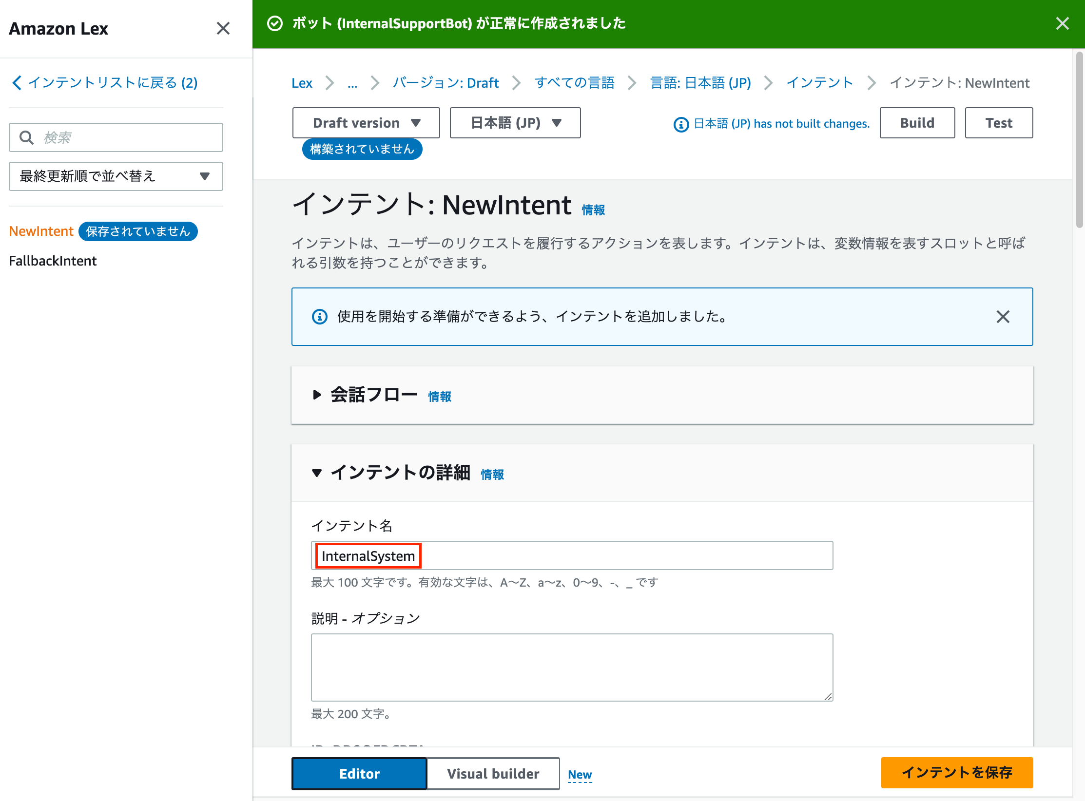
Task: Open the 日本語 (JP) language dropdown
Action: click(515, 123)
